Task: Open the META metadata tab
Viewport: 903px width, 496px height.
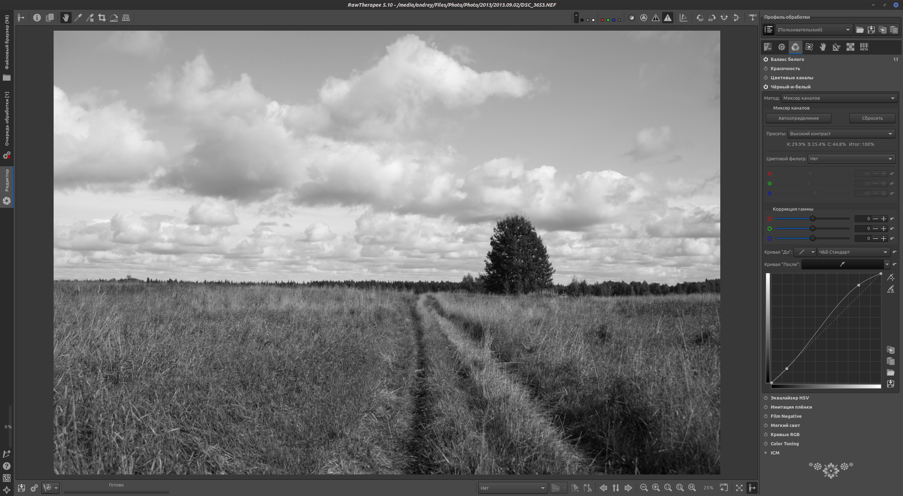Action: (x=864, y=47)
